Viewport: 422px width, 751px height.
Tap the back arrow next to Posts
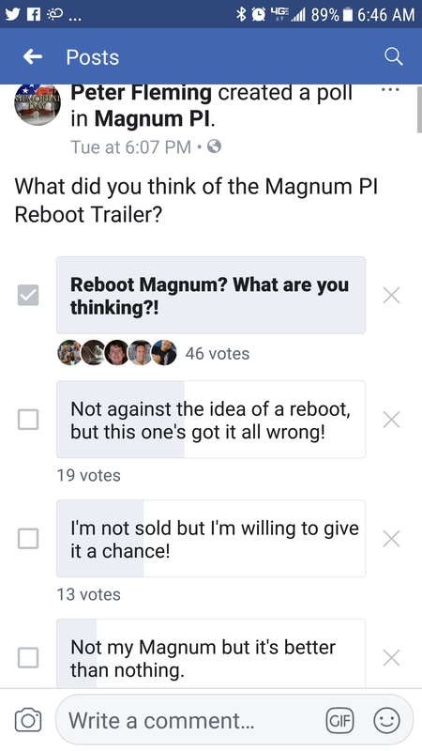click(33, 57)
